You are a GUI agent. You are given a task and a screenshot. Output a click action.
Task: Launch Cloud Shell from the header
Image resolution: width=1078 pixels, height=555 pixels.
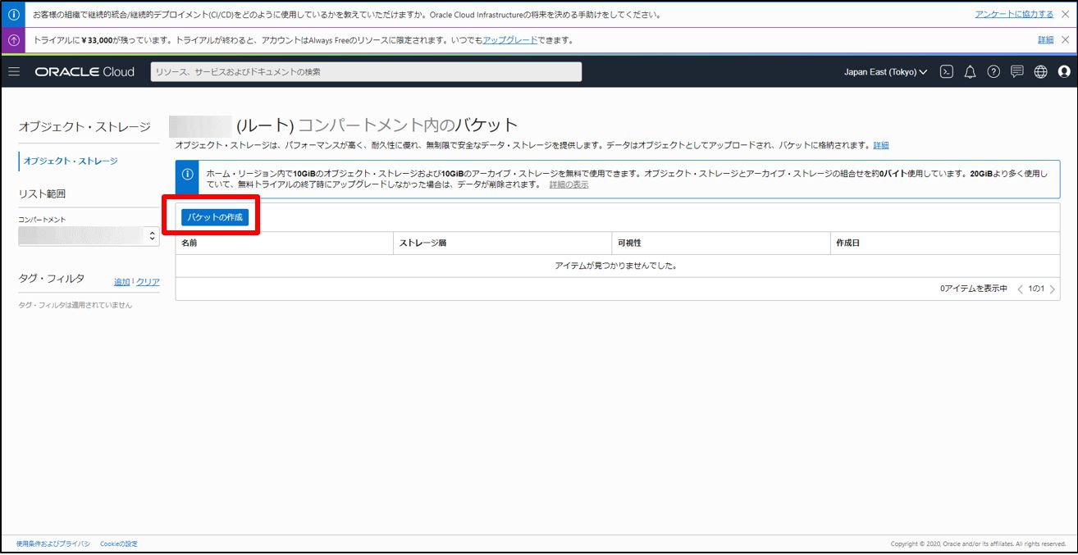click(x=947, y=71)
